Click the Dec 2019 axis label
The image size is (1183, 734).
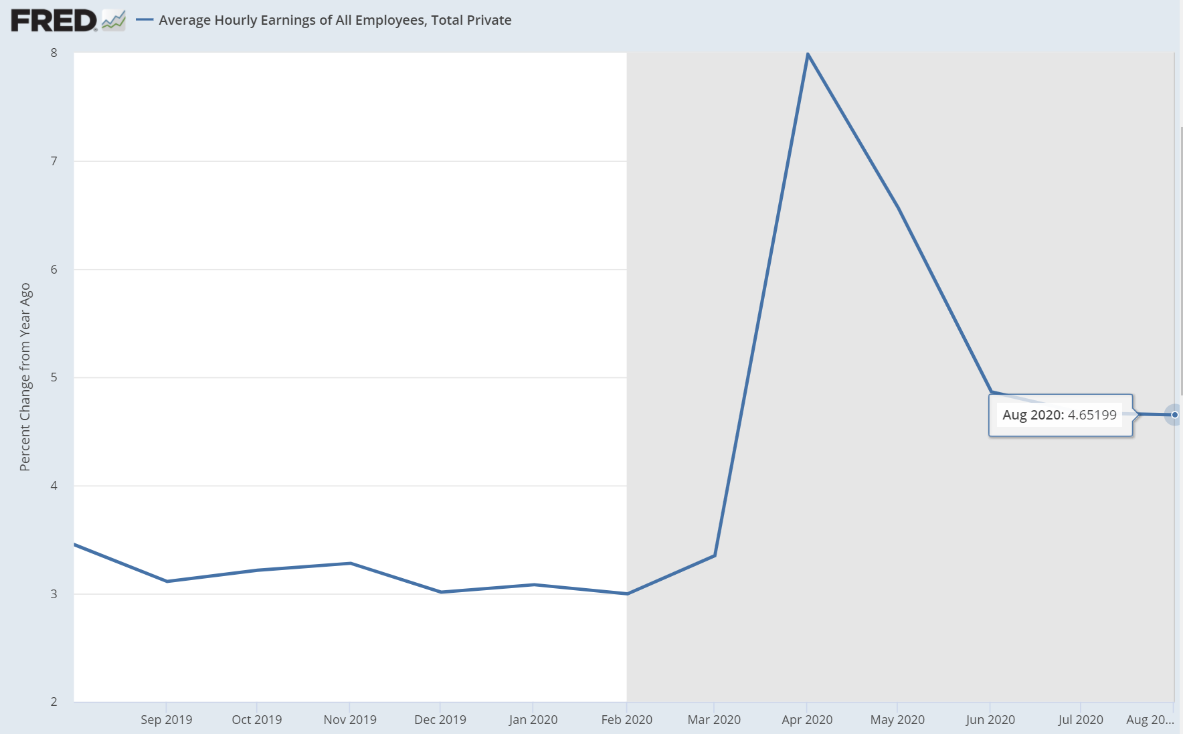pyautogui.click(x=440, y=719)
